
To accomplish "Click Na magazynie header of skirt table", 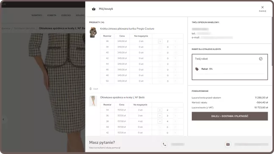I will tap(140, 105).
